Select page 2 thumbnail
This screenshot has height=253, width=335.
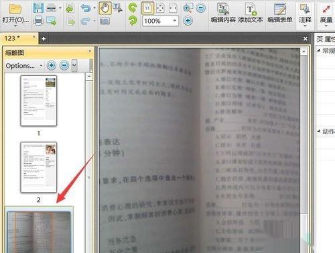(x=39, y=167)
